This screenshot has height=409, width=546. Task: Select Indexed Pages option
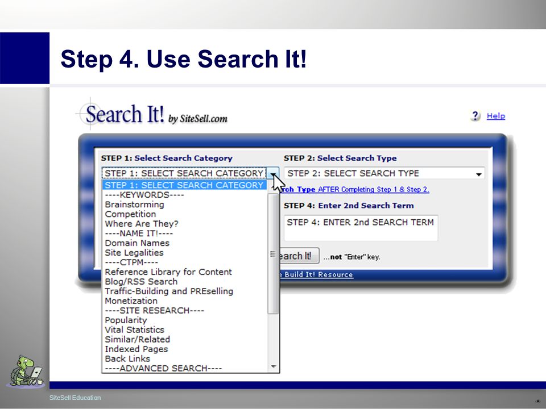[x=136, y=349]
